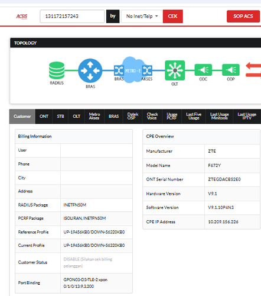Click the Model Name value F672Y

point(214,166)
